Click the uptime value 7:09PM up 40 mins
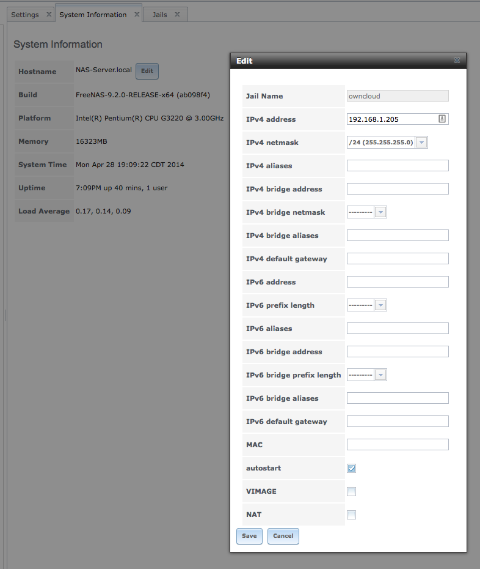The width and height of the screenshot is (480, 569). point(122,188)
